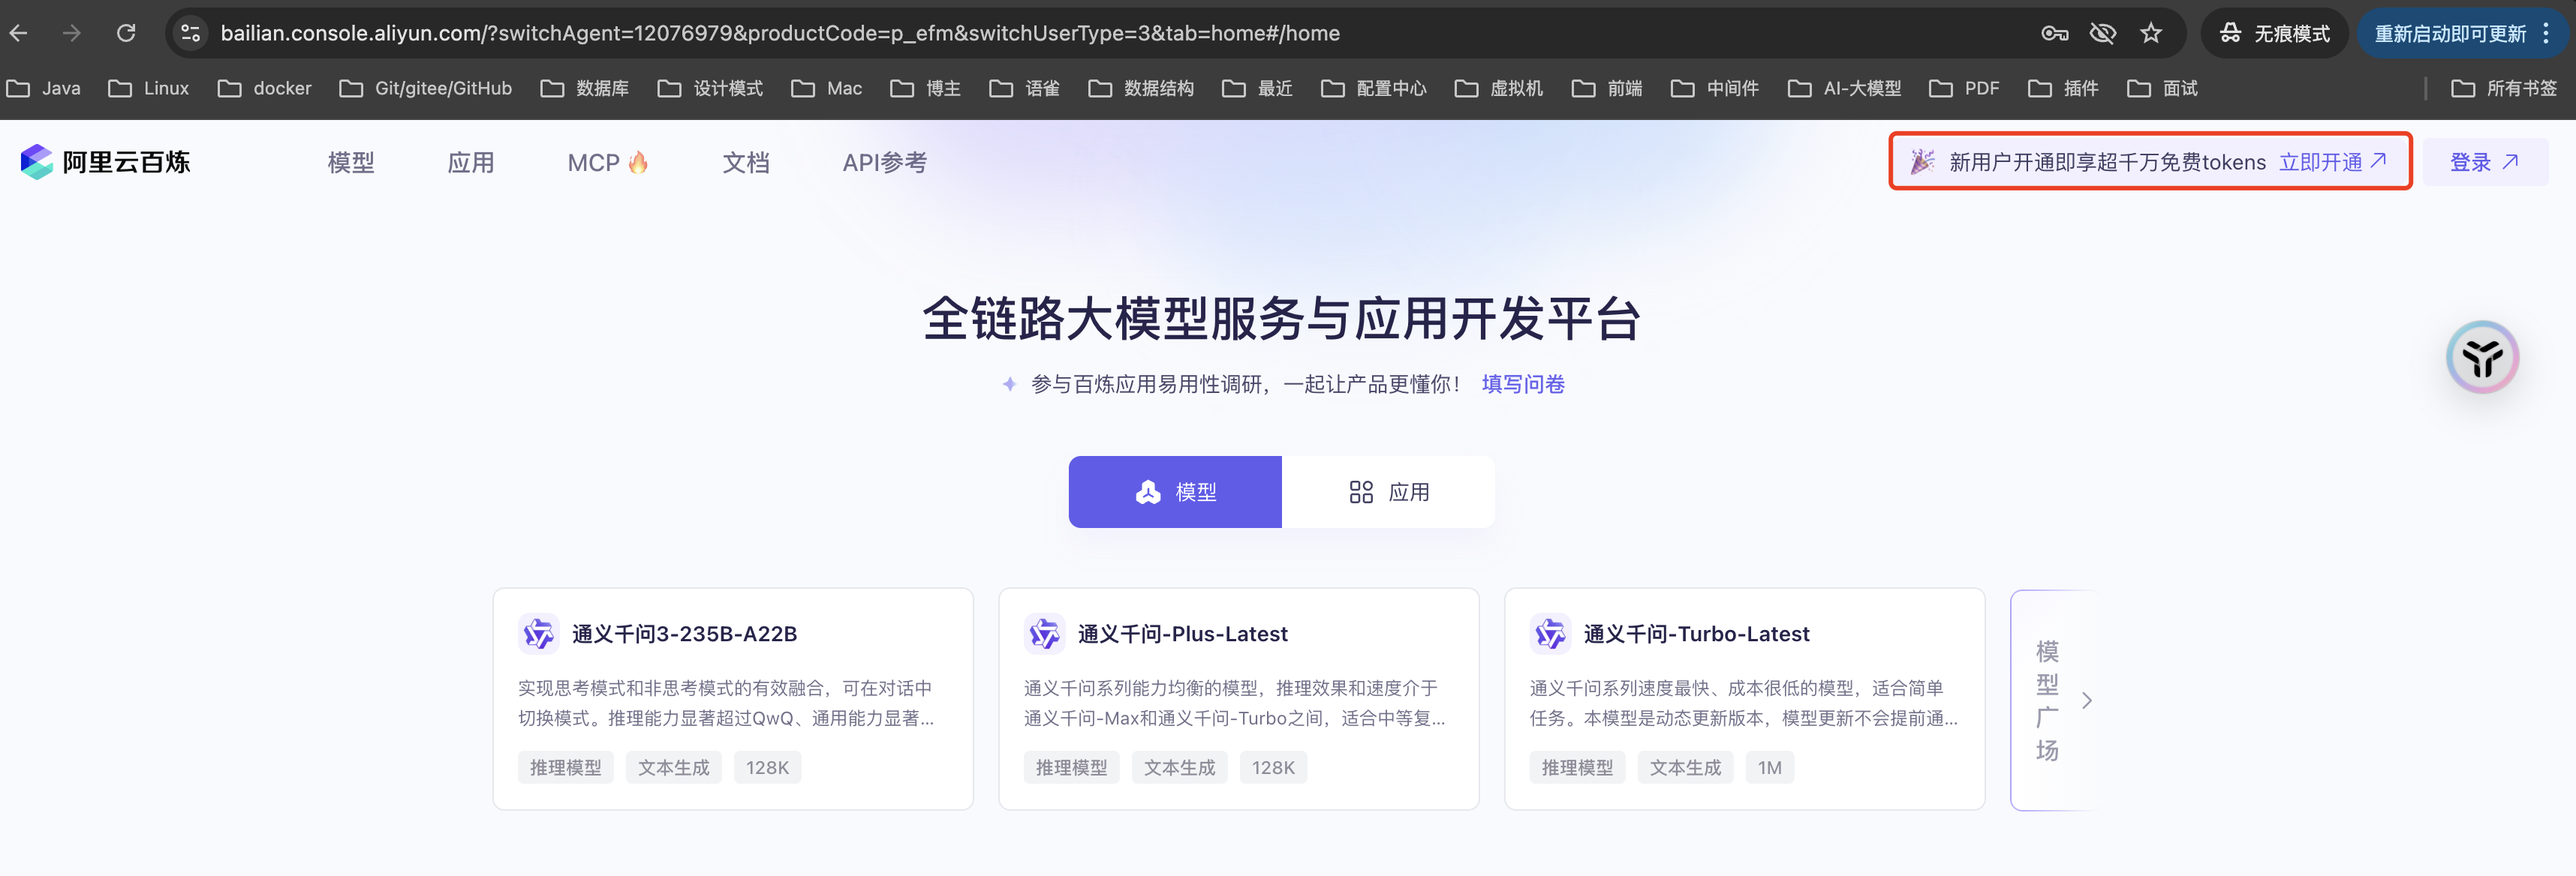2576x876 pixels.
Task: Click the 立即开通 link in the banner
Action: [2324, 160]
